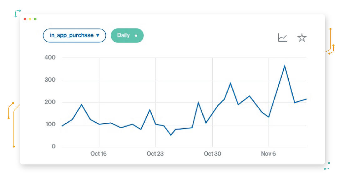Click the 0 y-axis value
344x179 pixels.
[53, 146]
